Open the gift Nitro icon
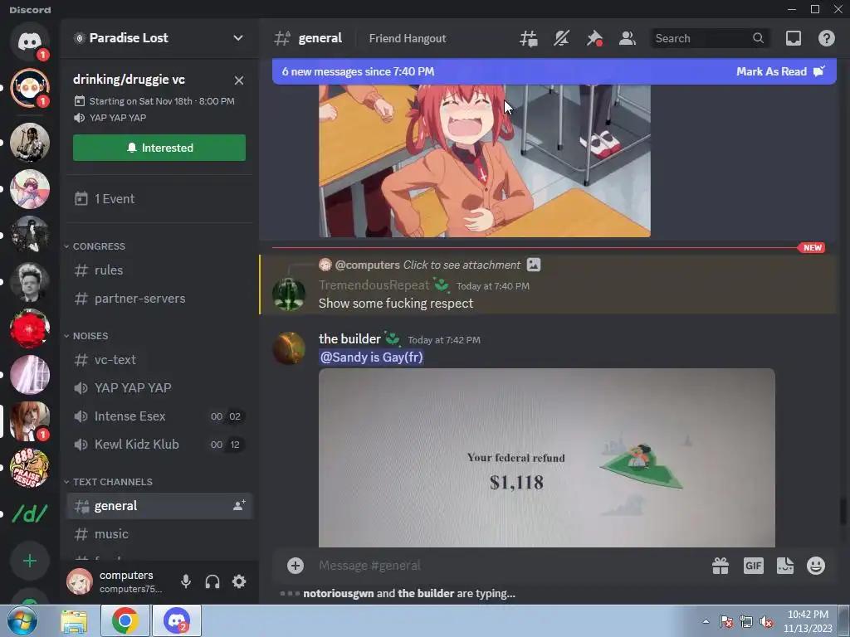The width and height of the screenshot is (850, 637). pos(721,566)
